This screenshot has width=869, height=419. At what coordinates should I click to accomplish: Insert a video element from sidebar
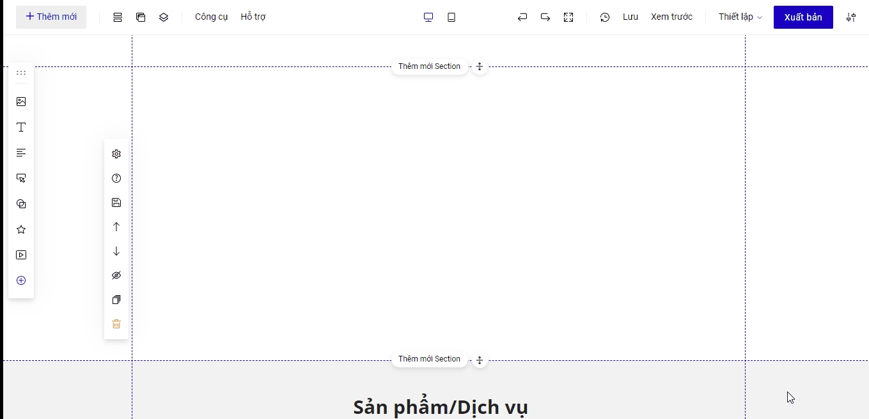21,255
